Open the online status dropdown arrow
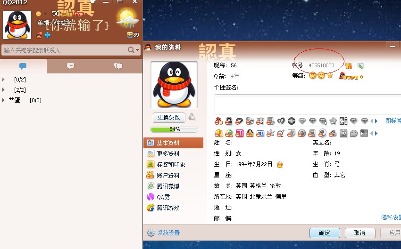Viewport: 401px width, 249px height. pyautogui.click(x=45, y=14)
